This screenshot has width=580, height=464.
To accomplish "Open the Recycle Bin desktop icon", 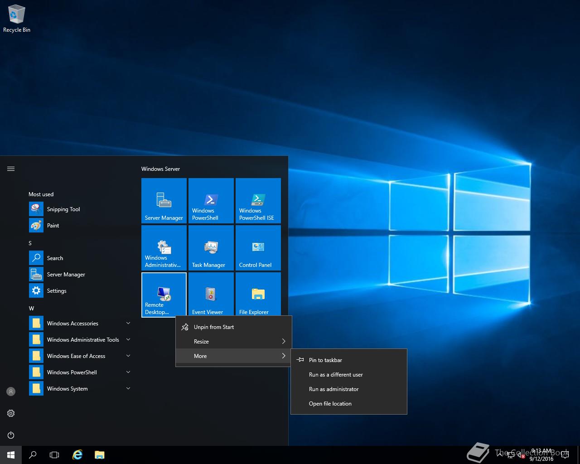I will (16, 19).
